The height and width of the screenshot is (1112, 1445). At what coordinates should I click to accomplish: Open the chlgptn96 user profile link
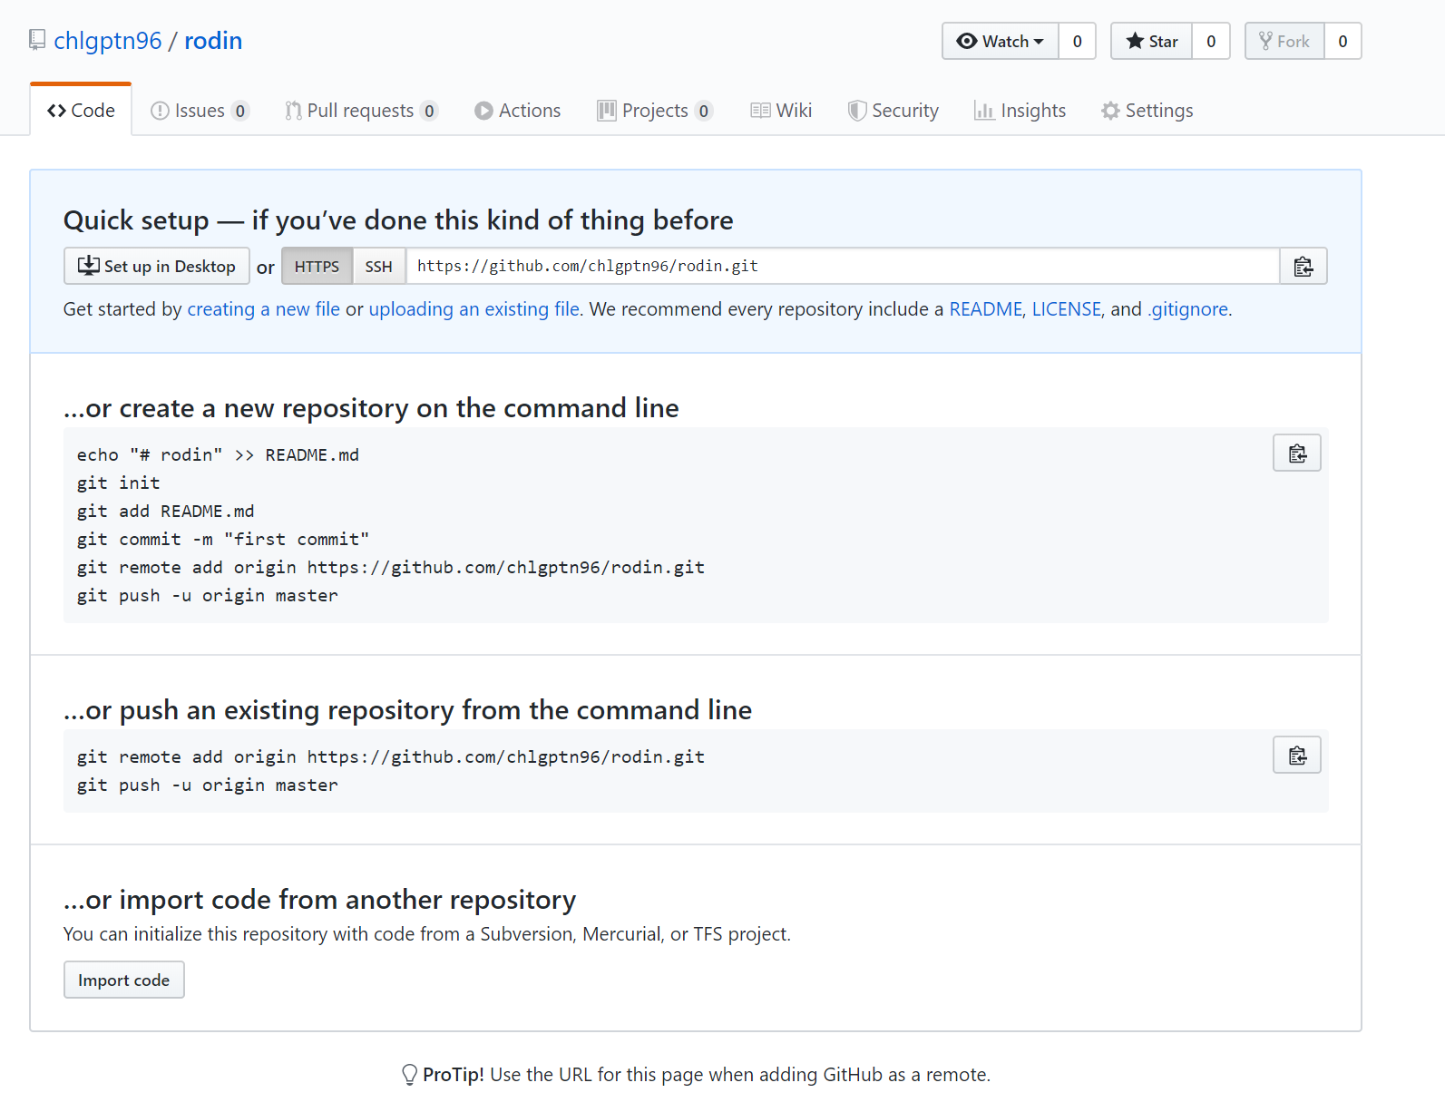point(108,41)
